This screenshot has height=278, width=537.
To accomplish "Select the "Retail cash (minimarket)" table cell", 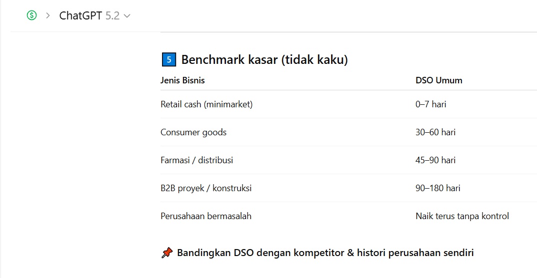I will pyautogui.click(x=206, y=104).
